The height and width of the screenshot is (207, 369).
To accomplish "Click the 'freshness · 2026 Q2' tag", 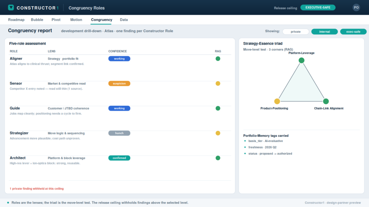I will (262, 147).
